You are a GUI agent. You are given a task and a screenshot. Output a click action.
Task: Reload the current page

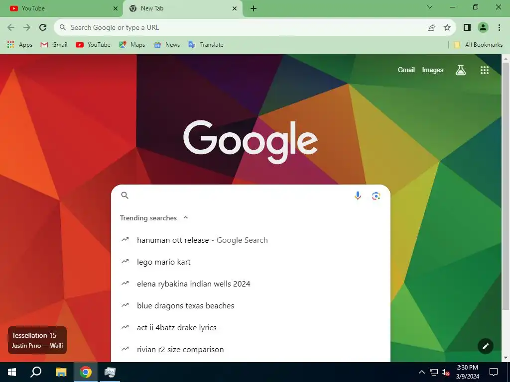click(x=43, y=28)
